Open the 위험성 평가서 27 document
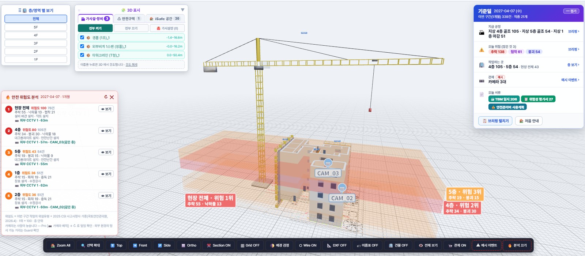 538,99
